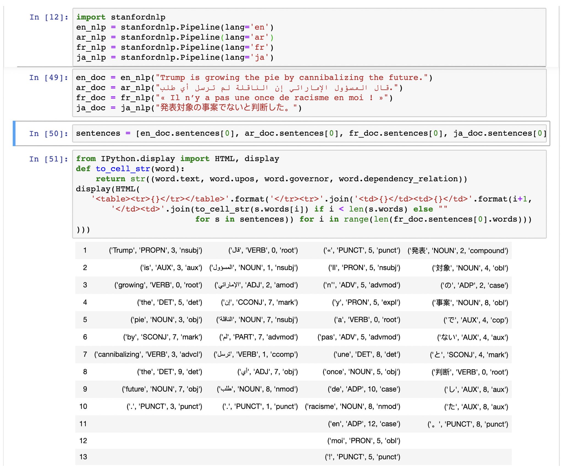Click the In [12] prompt label

click(x=49, y=17)
